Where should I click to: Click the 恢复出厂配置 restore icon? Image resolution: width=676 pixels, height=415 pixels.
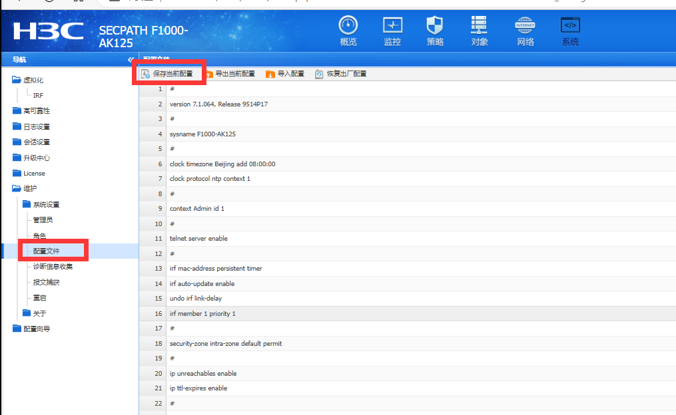pyautogui.click(x=319, y=74)
